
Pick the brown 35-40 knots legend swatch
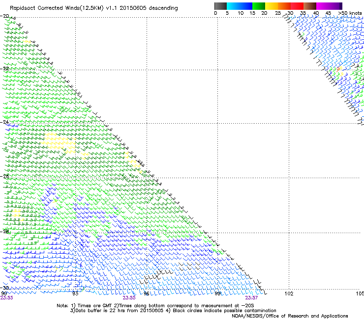310,6
